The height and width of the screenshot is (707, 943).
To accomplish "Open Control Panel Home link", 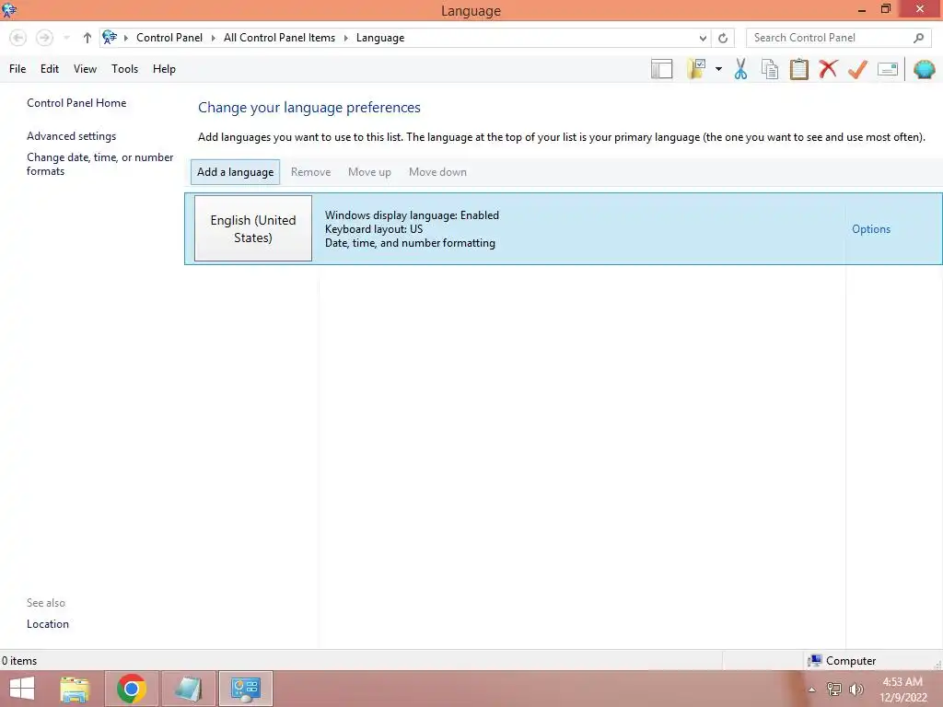I will coord(76,103).
